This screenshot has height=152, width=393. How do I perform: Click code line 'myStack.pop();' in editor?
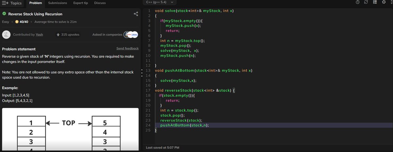176,46
